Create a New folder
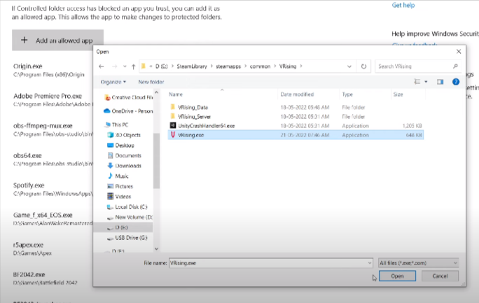The image size is (479, 303). pyautogui.click(x=151, y=82)
